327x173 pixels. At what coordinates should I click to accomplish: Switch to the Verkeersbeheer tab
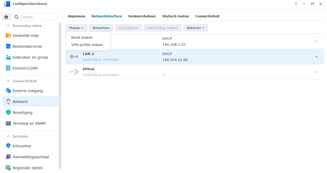click(142, 16)
